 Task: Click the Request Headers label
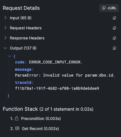[26, 28]
